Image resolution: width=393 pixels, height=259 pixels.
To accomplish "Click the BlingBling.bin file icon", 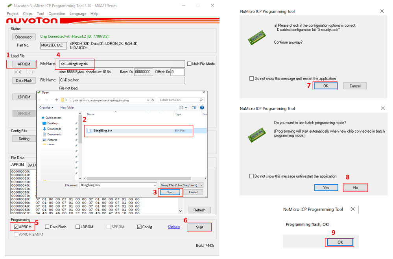I will pos(89,131).
